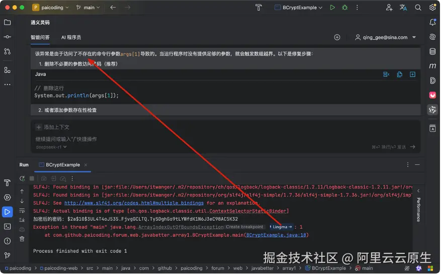The height and width of the screenshot is (274, 441).
Task: Send the message with arrow button
Action: coord(413,147)
